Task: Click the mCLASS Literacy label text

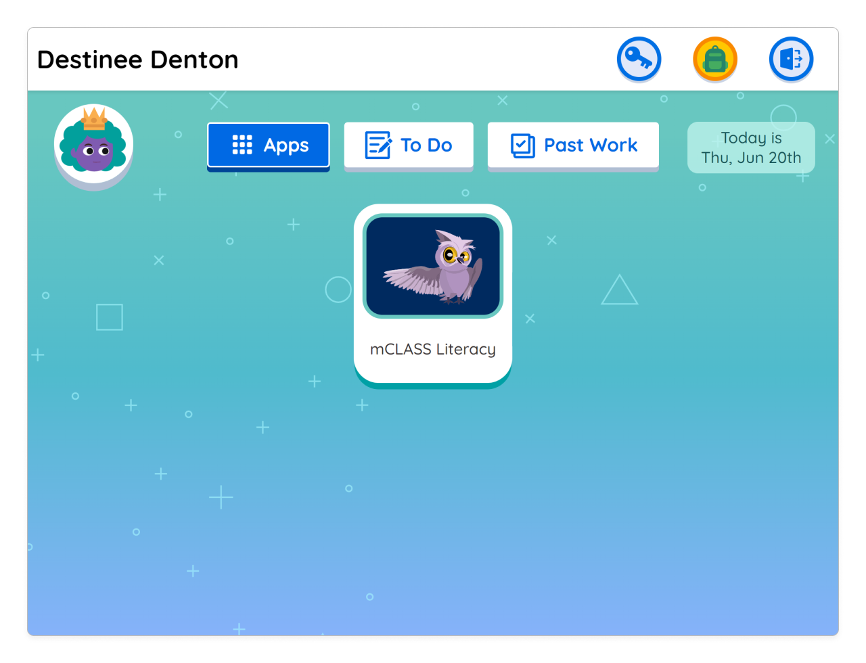Action: (x=433, y=349)
